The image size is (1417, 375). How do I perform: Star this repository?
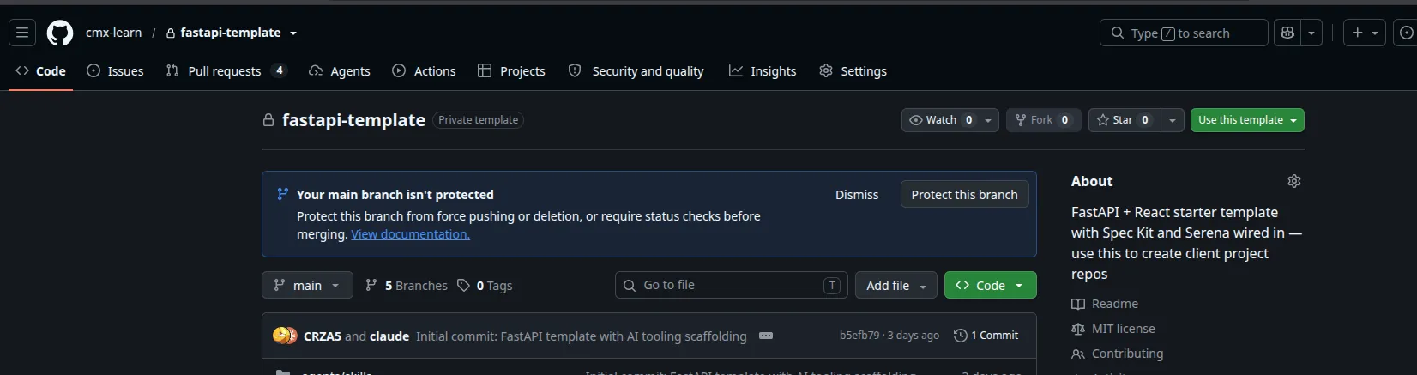1124,120
